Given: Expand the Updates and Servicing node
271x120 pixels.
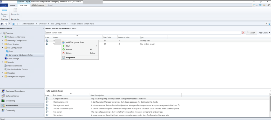Looking at the screenshot, I should (x=2, y=37).
